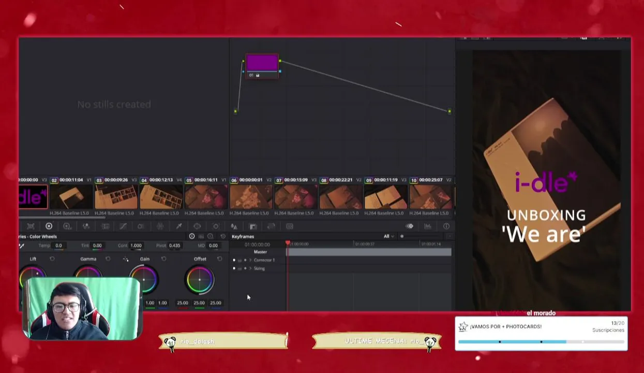
Task: Select clip 03 thumbnail
Action: pos(116,197)
